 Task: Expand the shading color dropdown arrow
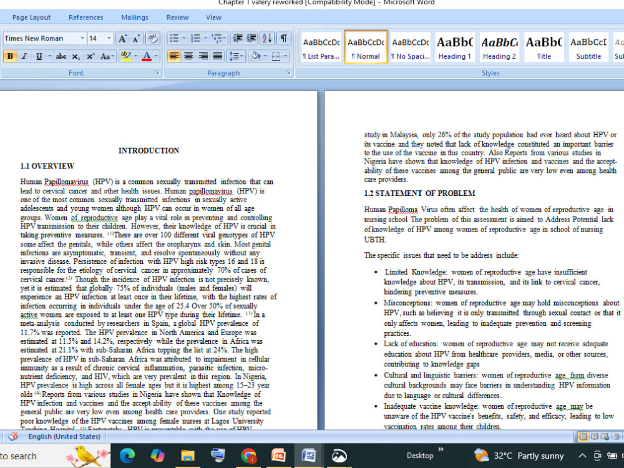coord(265,56)
